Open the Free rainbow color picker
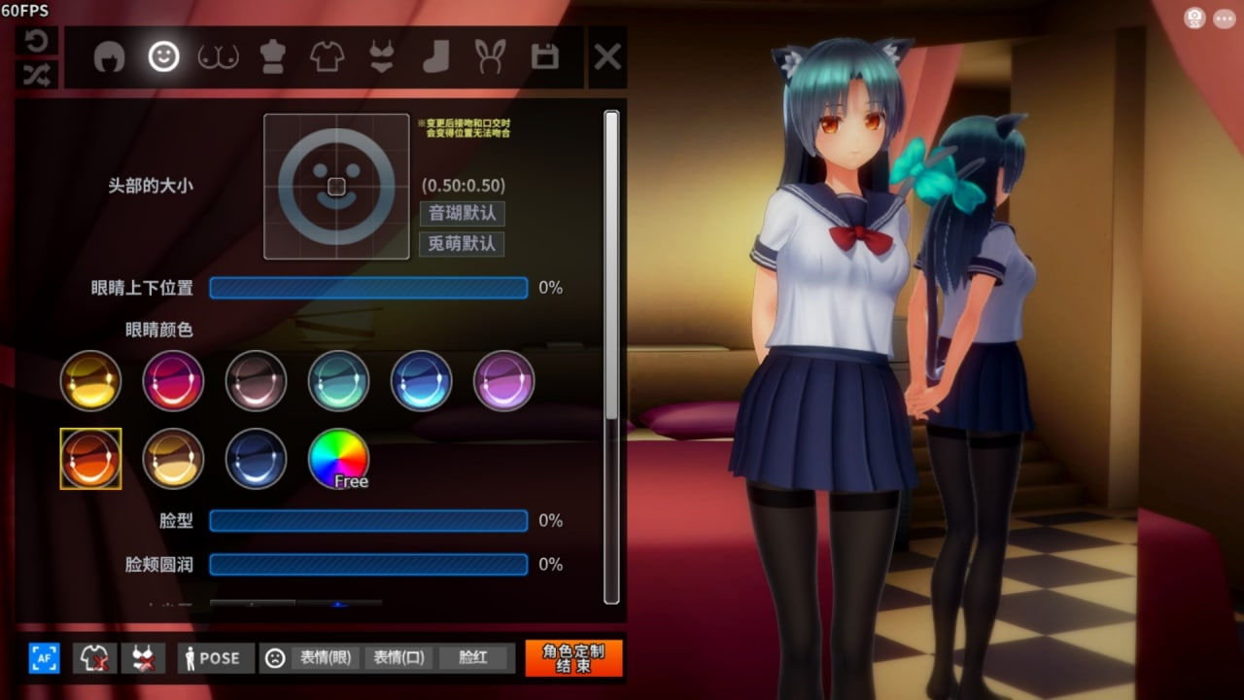1244x700 pixels. [x=338, y=458]
